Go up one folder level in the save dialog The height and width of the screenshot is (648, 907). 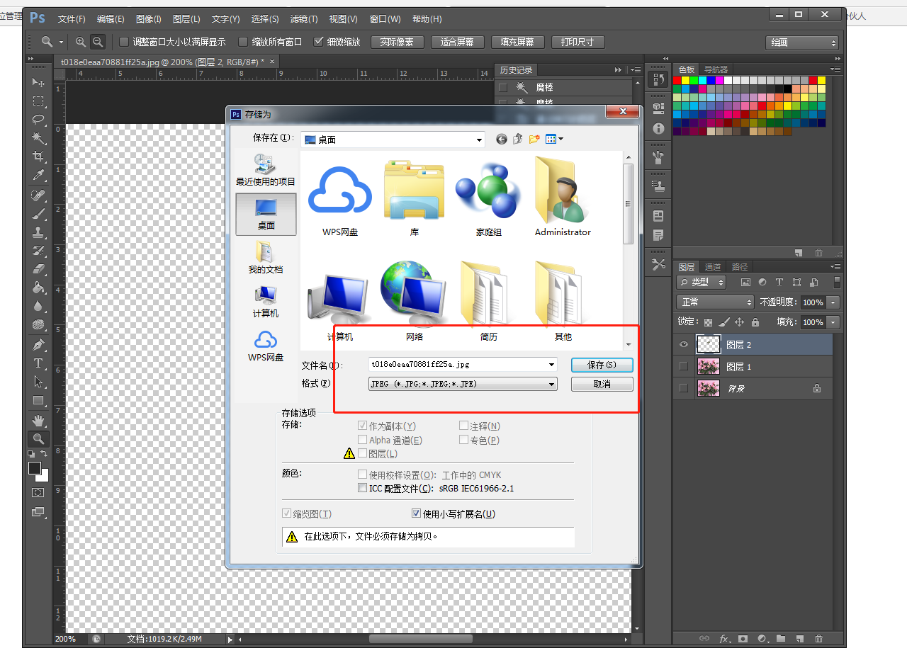(x=518, y=140)
